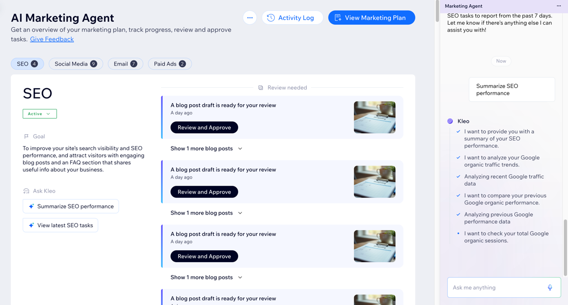Click the Goal flag icon

point(26,136)
